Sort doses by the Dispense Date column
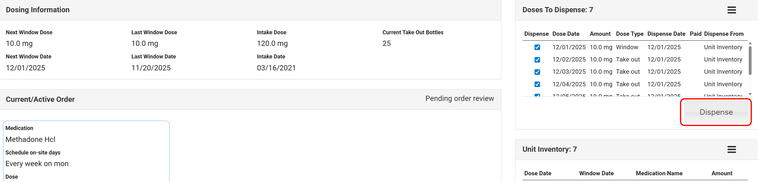Viewport: 758px width, 182px height. click(666, 34)
